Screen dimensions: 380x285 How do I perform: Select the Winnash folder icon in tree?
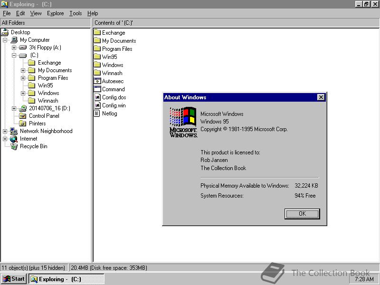coord(31,101)
